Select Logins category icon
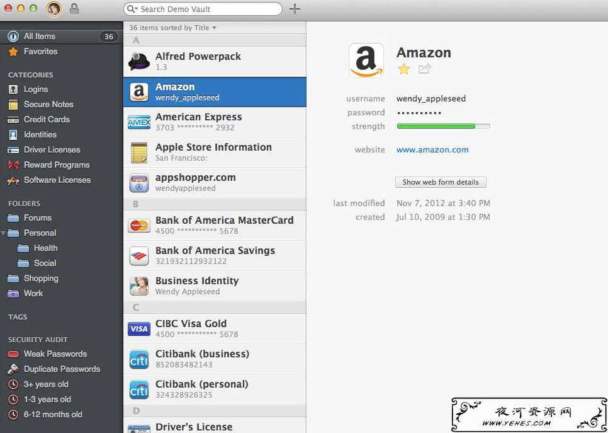Image resolution: width=608 pixels, height=433 pixels. pyautogui.click(x=13, y=89)
